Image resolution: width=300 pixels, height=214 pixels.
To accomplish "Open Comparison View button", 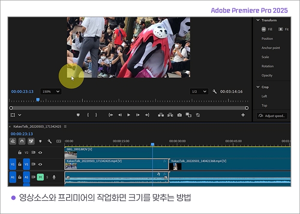I will (x=189, y=115).
